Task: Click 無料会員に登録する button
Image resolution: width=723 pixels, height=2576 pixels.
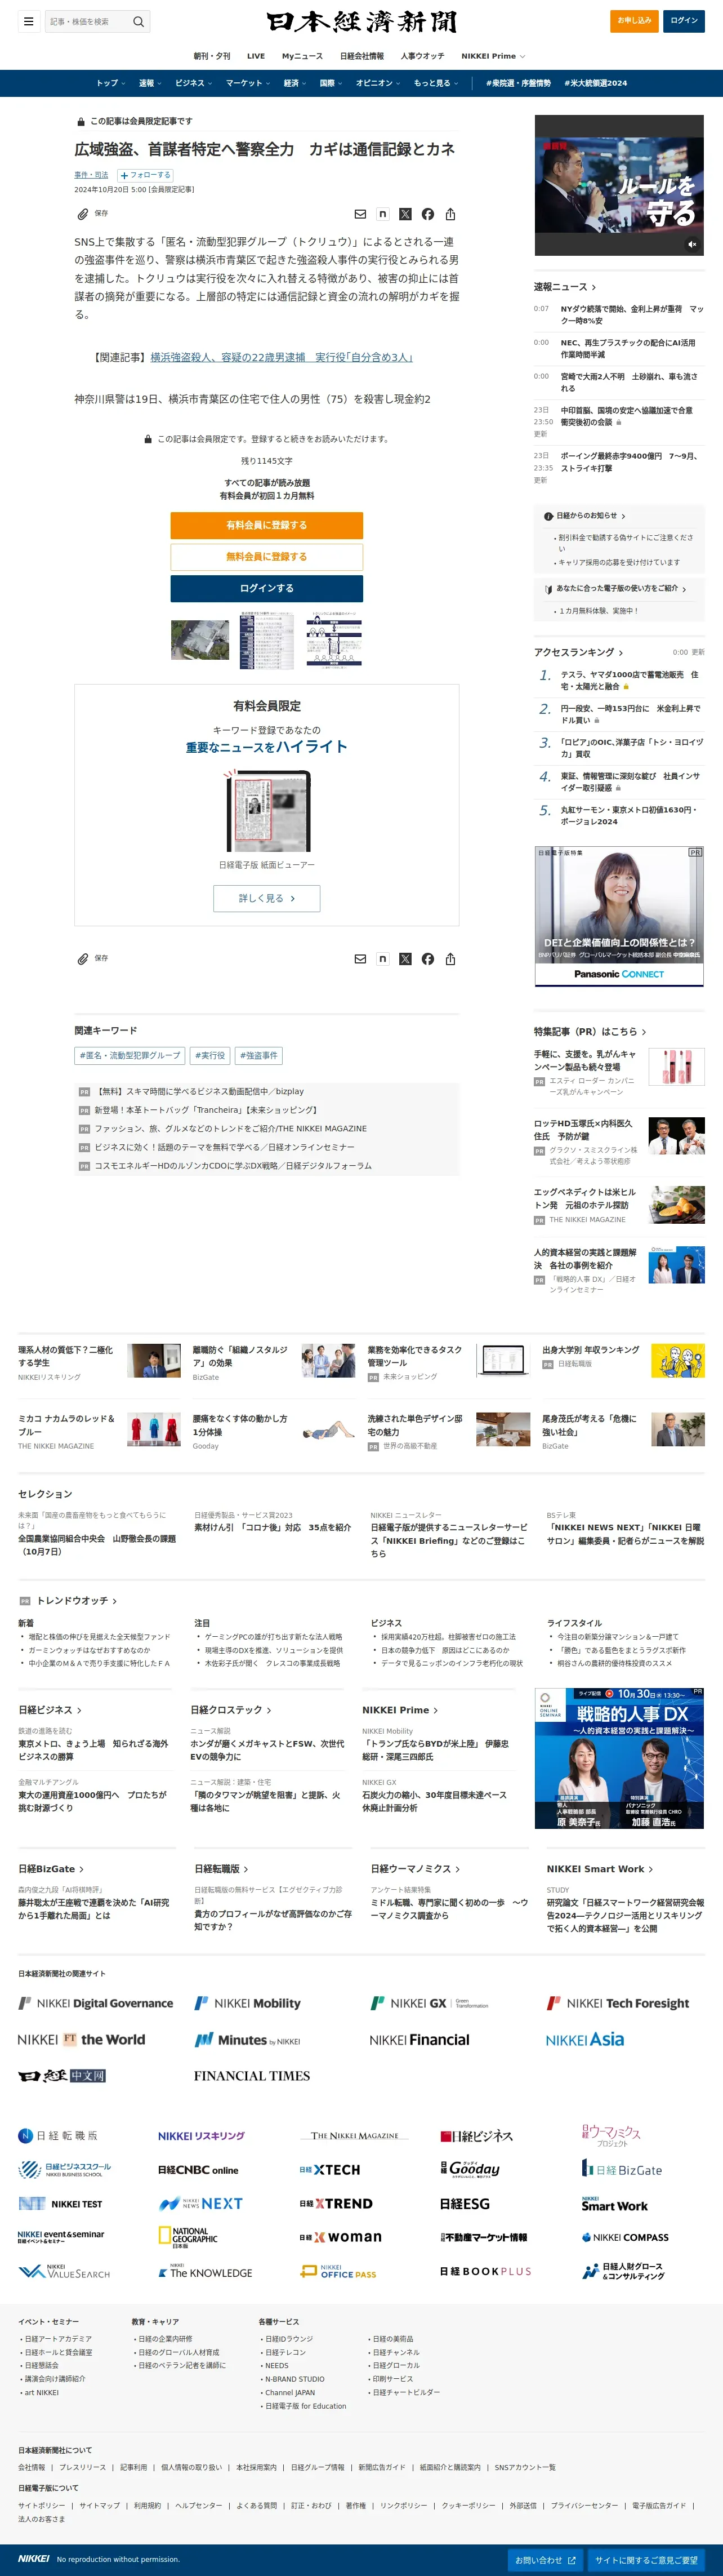Action: (x=267, y=557)
